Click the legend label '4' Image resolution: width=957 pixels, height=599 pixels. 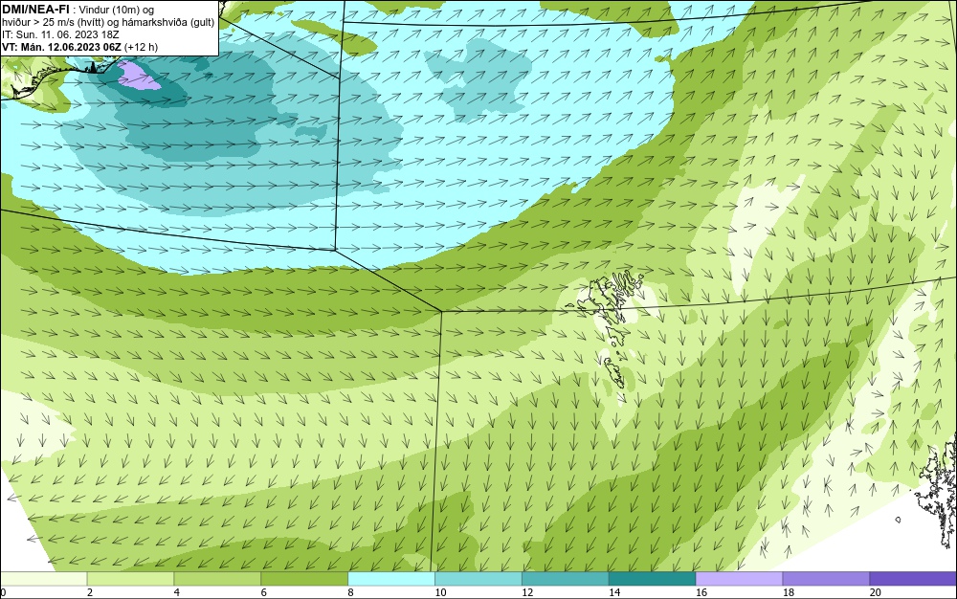coord(177,592)
